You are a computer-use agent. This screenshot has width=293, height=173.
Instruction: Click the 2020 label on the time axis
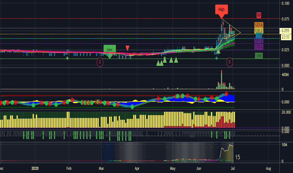(35, 168)
